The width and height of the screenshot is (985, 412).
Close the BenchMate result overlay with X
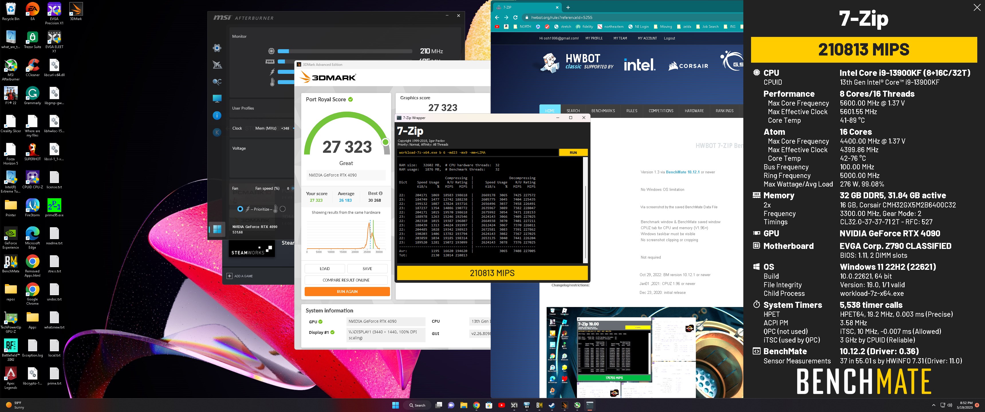pos(977,8)
